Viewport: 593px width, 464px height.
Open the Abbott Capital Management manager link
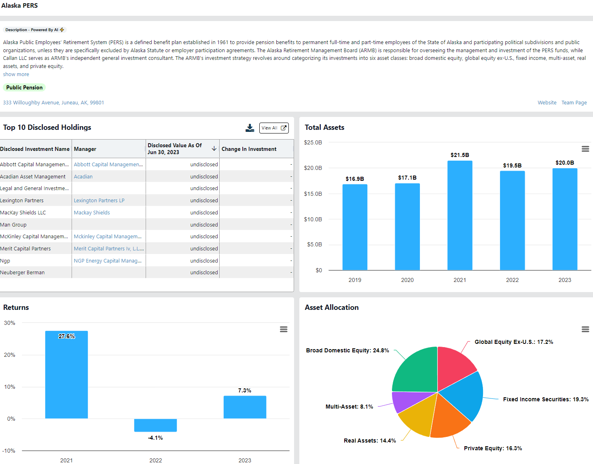coord(108,165)
